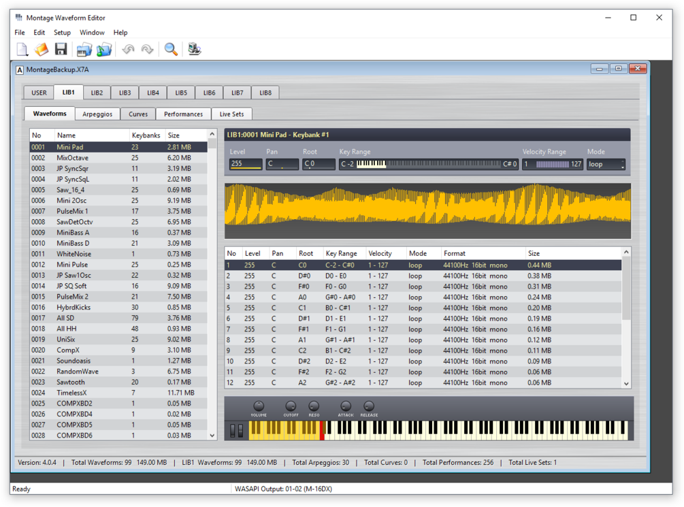Switch to the LIB5 tab
684x507 pixels.
181,93
